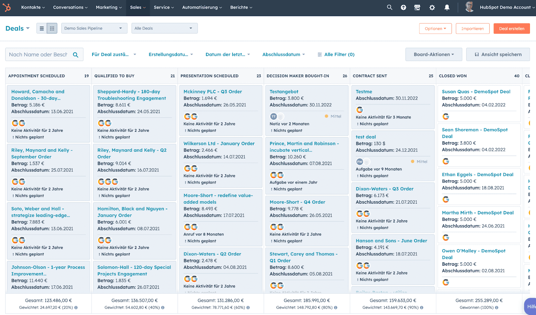Click info icon beside Gewichtet 54.602,80 €

pos(163,308)
